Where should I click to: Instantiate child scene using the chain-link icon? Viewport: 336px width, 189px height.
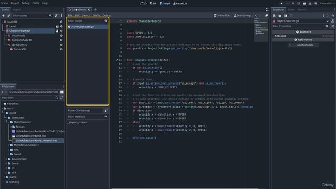click(x=9, y=15)
